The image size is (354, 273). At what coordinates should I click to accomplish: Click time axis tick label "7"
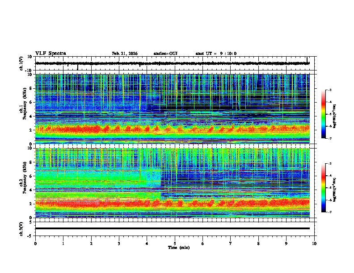pyautogui.click(x=231, y=244)
